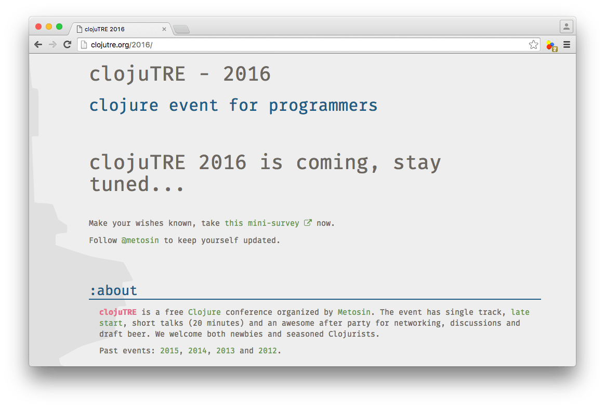605x408 pixels.
Task: Click 'clojure event for programmers' subtitle
Action: [233, 106]
